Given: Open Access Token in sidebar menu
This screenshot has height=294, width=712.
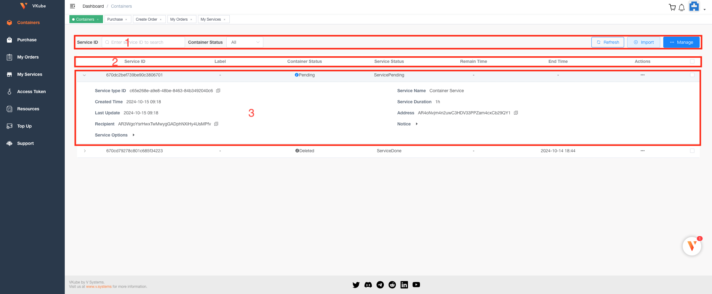Looking at the screenshot, I should point(31,92).
